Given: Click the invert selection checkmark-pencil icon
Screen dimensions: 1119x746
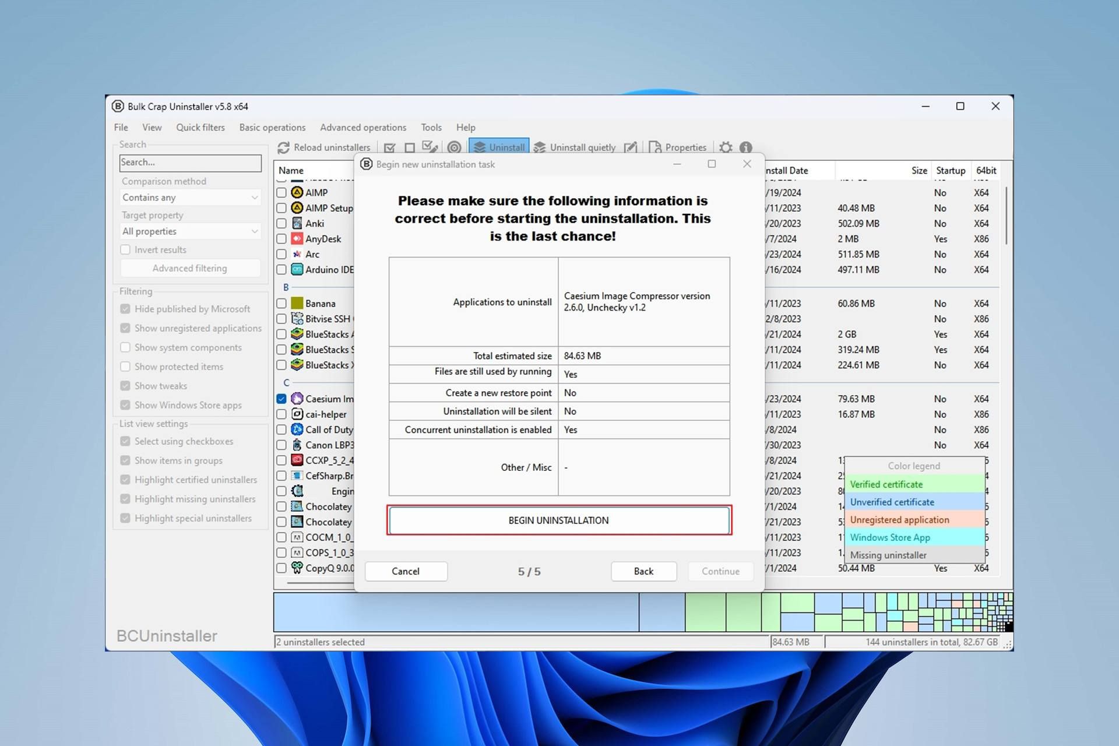Looking at the screenshot, I should [x=430, y=147].
